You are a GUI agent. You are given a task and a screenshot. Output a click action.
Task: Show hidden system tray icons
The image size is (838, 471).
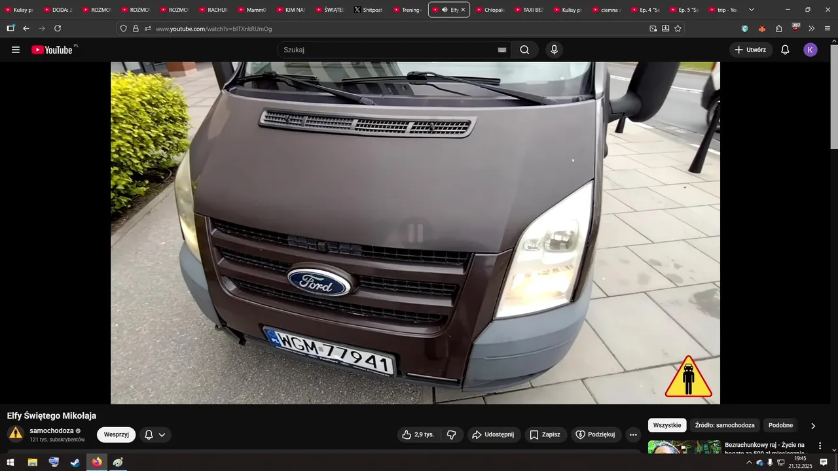pyautogui.click(x=749, y=462)
